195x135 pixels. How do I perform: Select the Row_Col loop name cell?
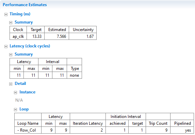tap(28, 130)
